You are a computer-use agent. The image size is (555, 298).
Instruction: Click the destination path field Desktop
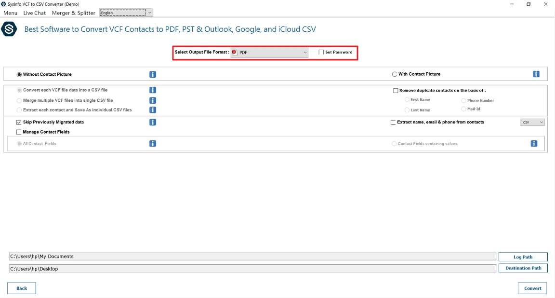click(252, 269)
